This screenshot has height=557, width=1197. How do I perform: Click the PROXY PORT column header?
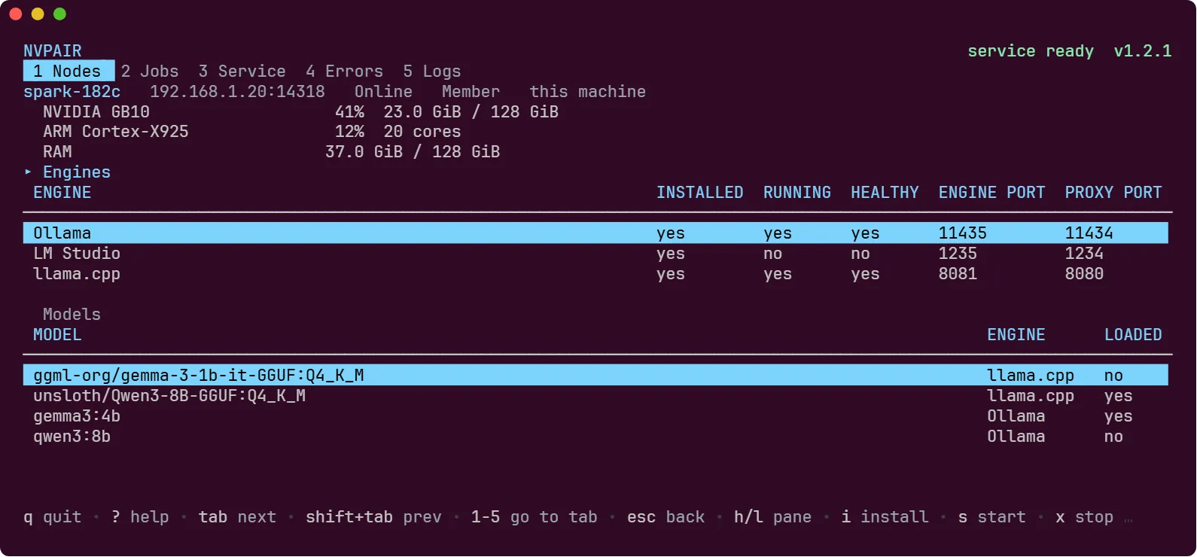pyautogui.click(x=1113, y=192)
